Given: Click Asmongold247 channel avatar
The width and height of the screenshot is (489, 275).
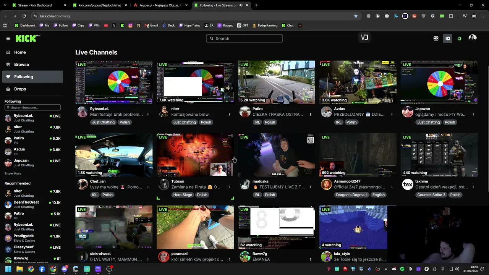Looking at the screenshot, I should point(326,184).
